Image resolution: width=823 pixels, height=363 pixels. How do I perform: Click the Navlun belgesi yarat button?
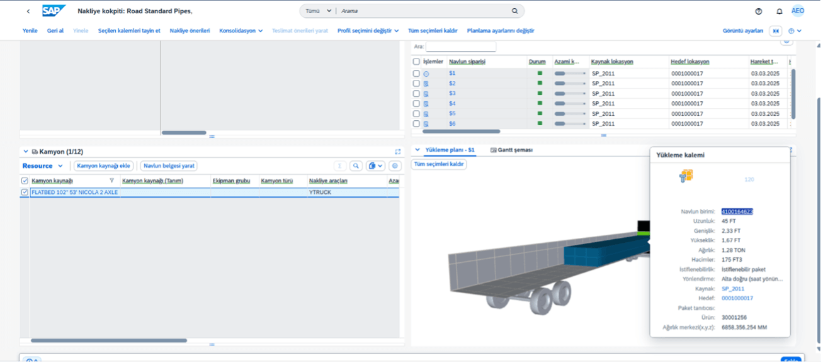(169, 166)
